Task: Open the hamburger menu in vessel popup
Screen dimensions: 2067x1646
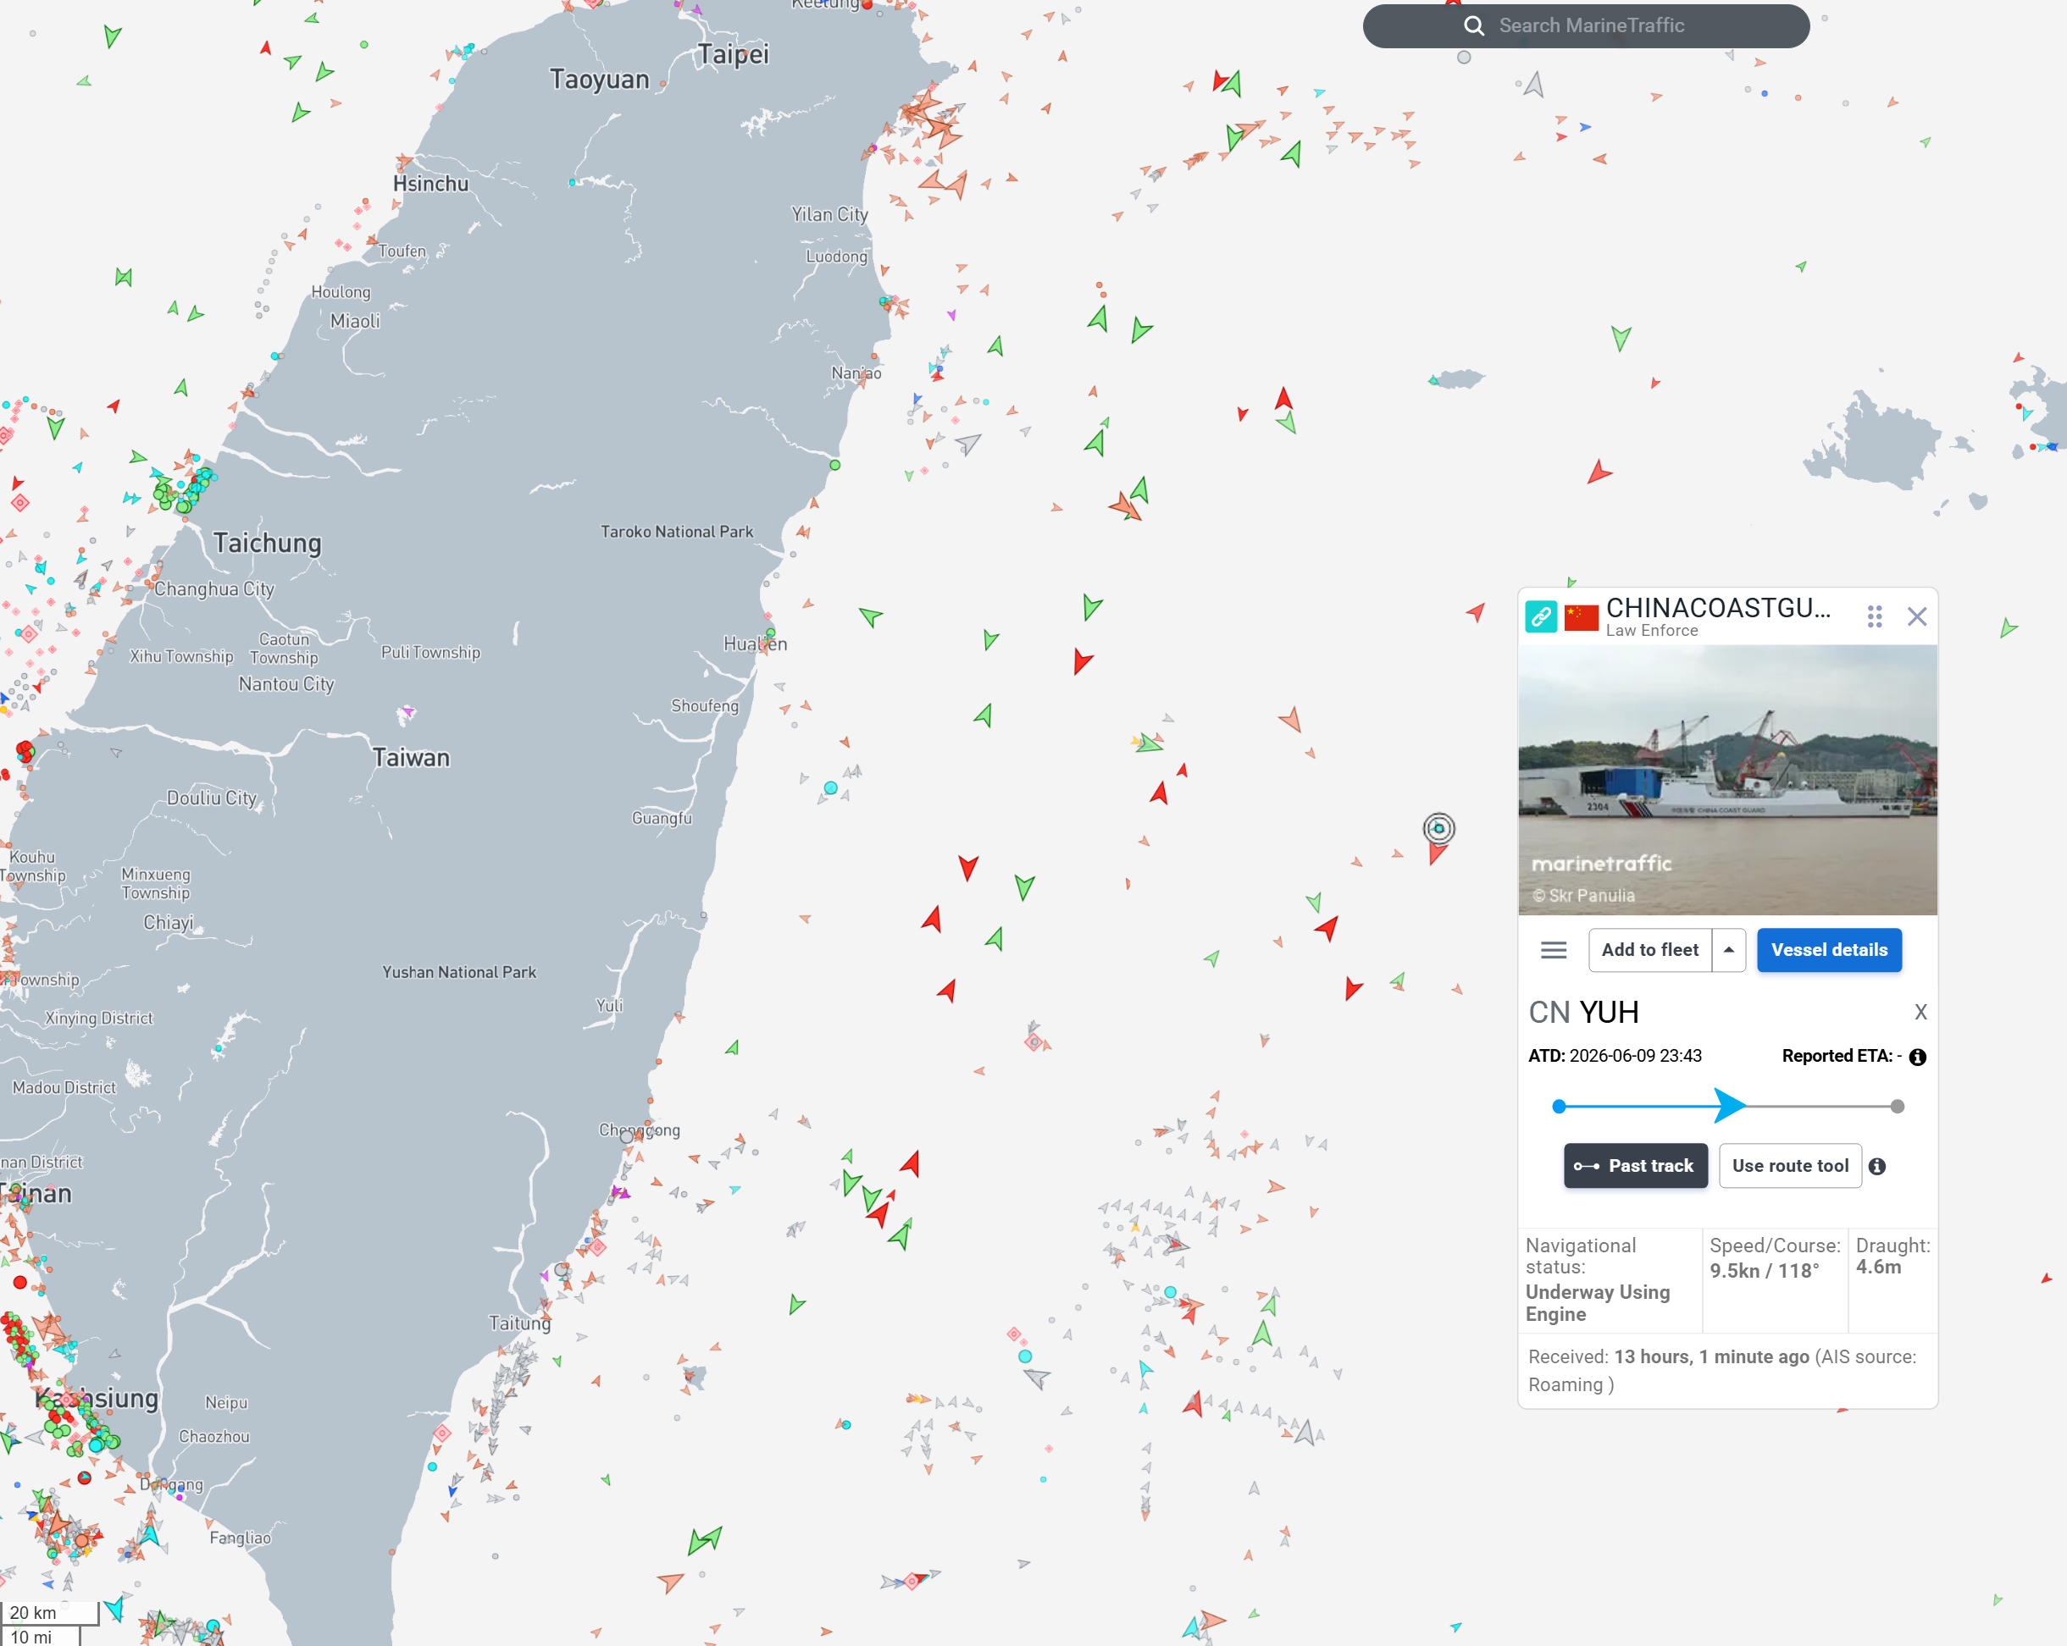Action: (x=1553, y=949)
